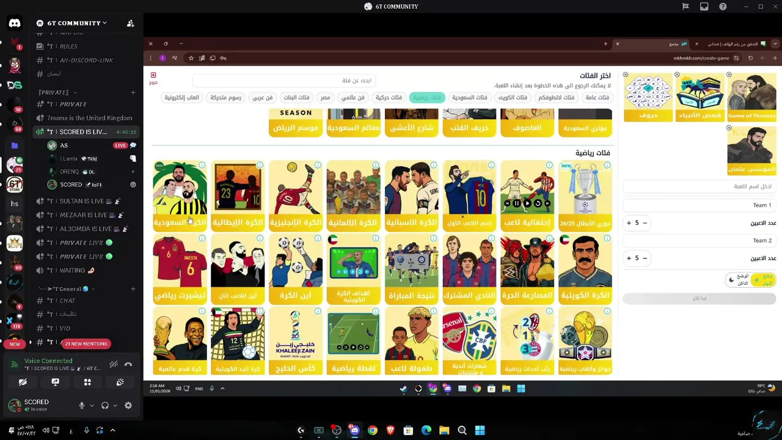The image size is (782, 440).
Task: Open Discord direct messages home icon
Action: click(15, 23)
